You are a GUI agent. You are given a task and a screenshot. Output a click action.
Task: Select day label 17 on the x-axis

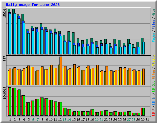point(83,120)
